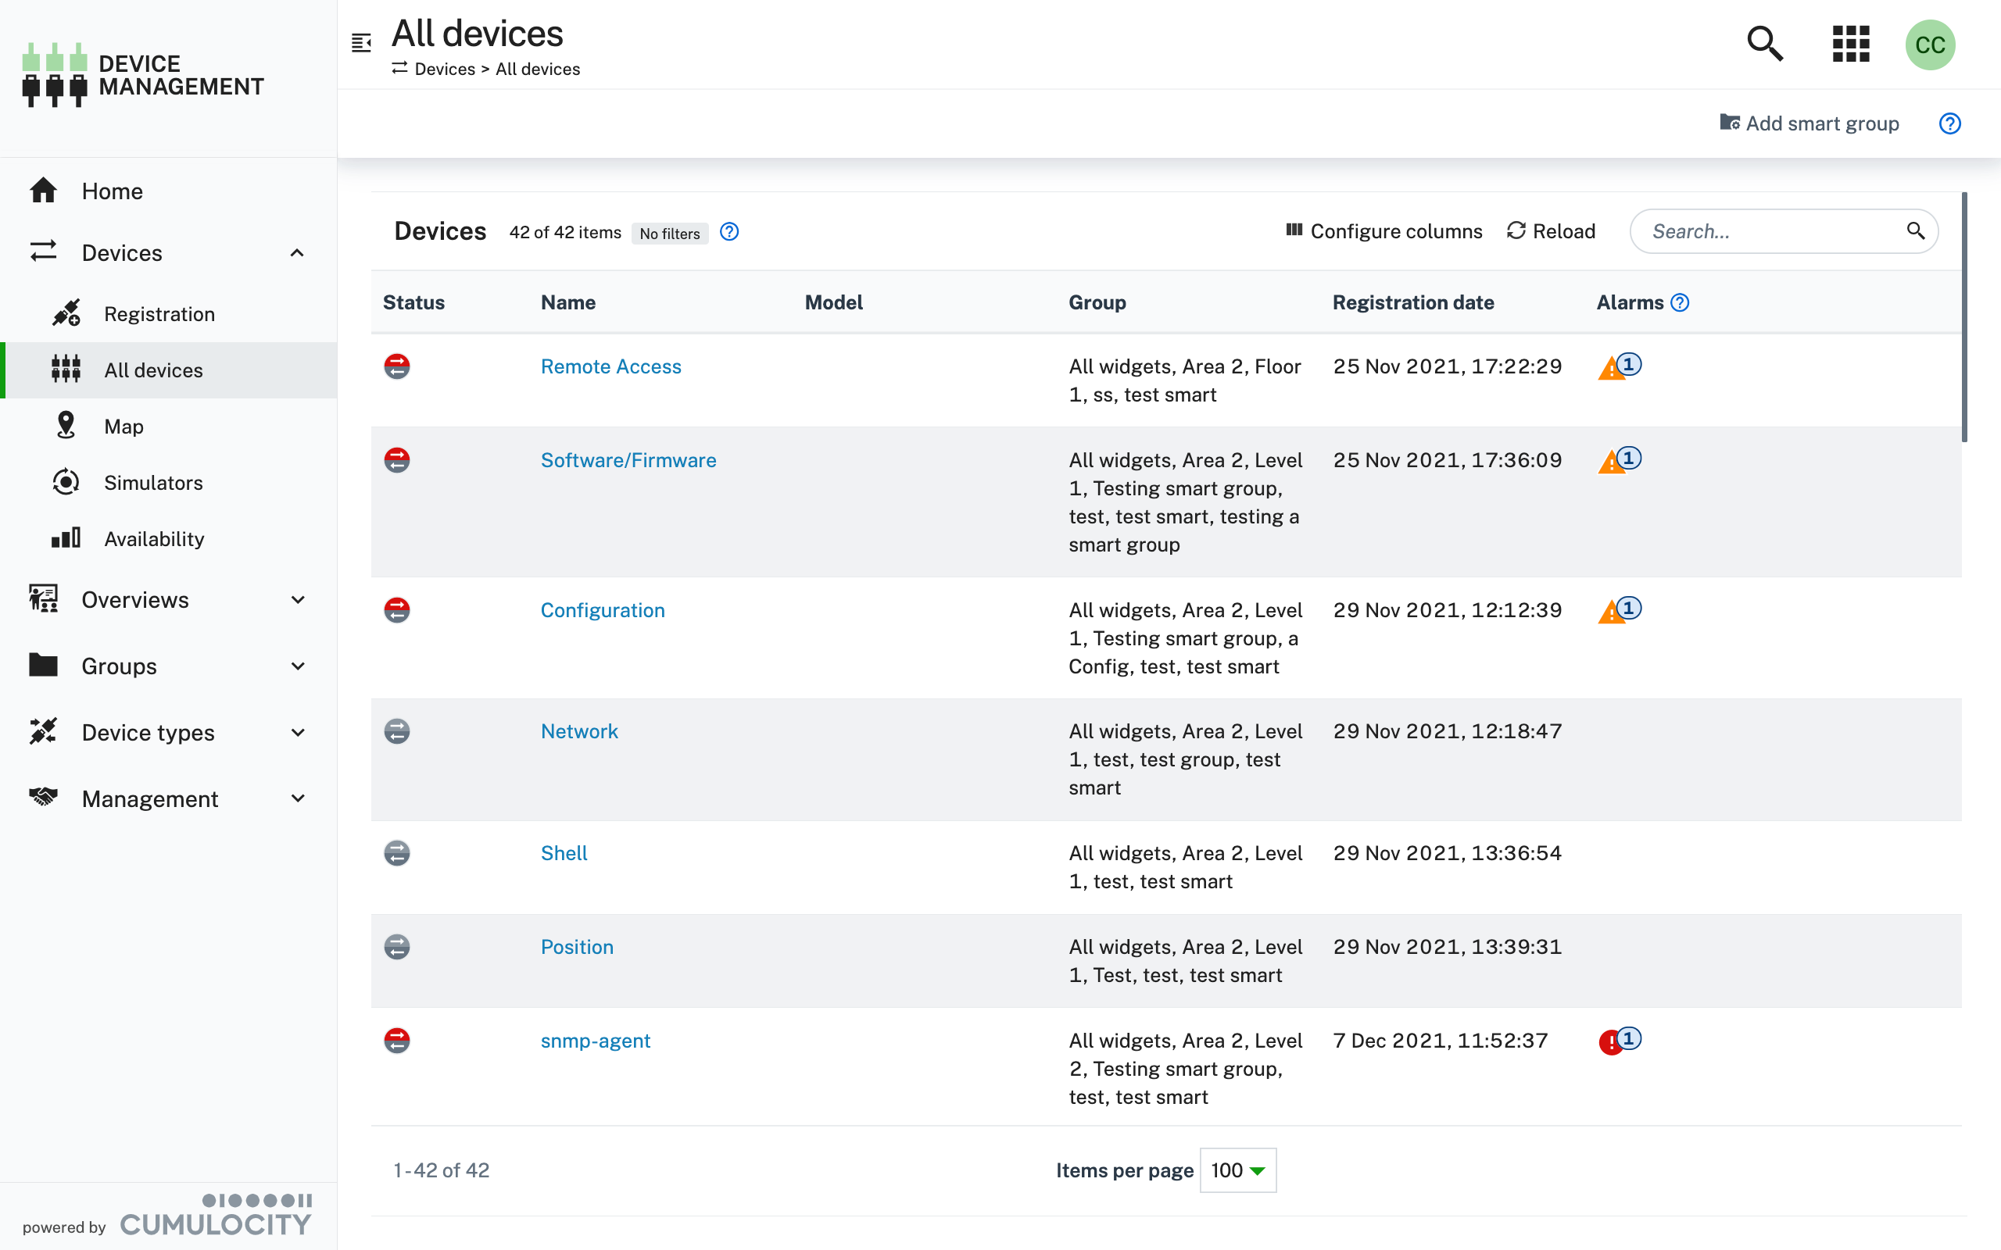2001x1250 pixels.
Task: Click the 42 of 42 items count
Action: (x=566, y=232)
